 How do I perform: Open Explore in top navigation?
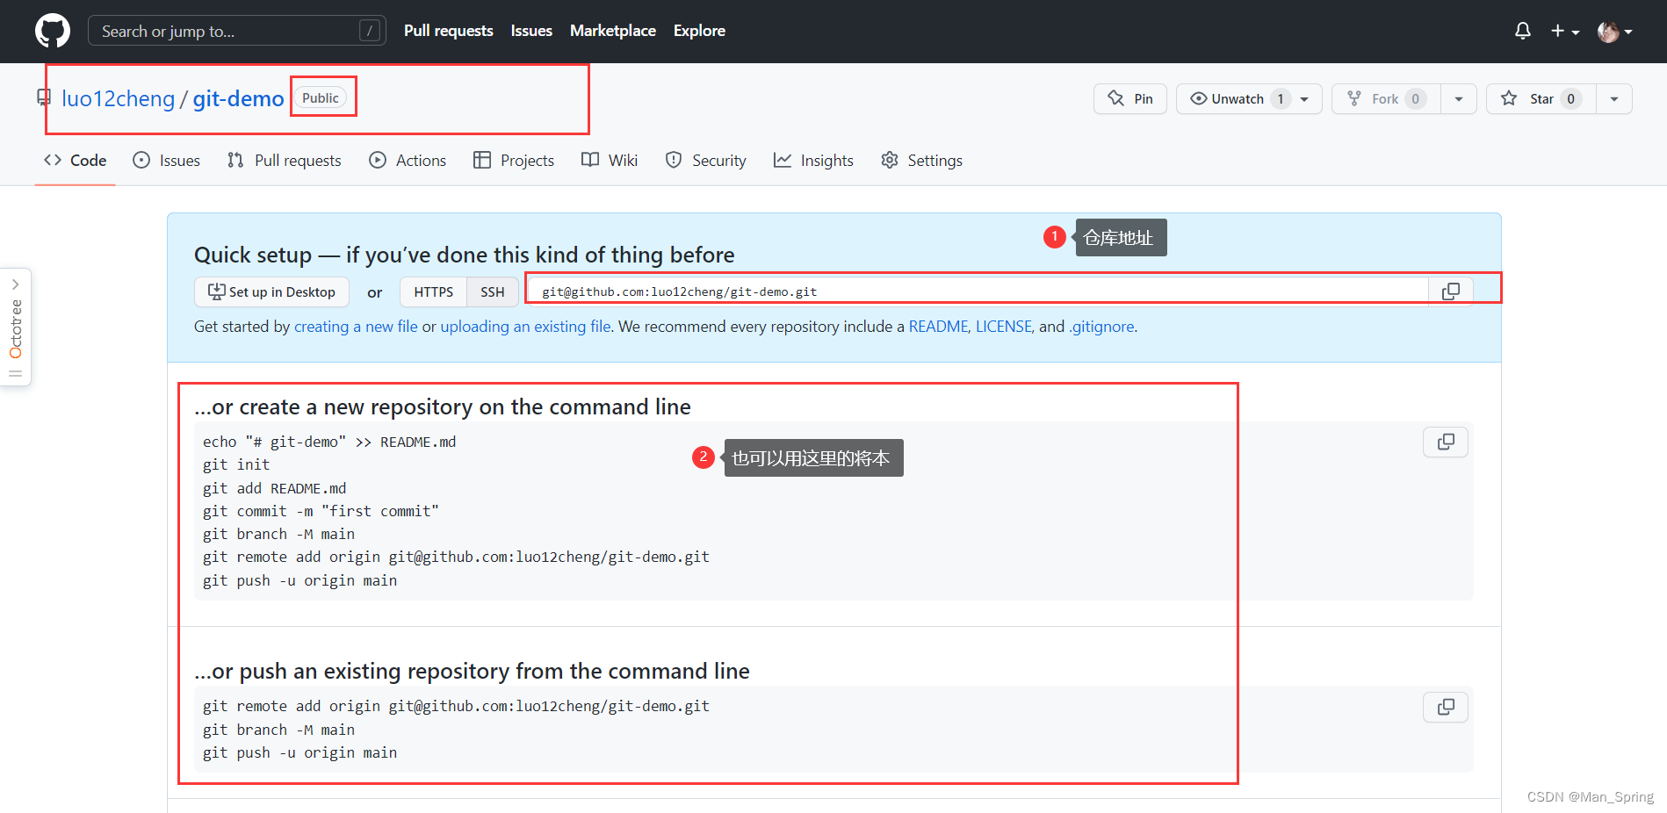click(699, 31)
